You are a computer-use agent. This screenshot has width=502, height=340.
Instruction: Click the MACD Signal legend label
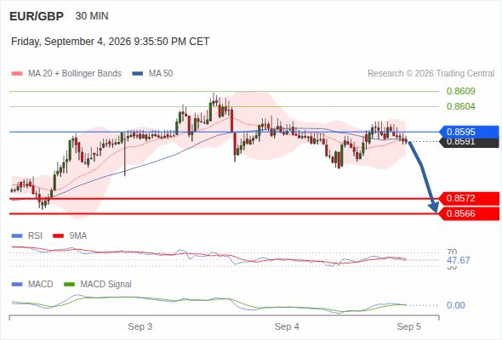point(106,285)
